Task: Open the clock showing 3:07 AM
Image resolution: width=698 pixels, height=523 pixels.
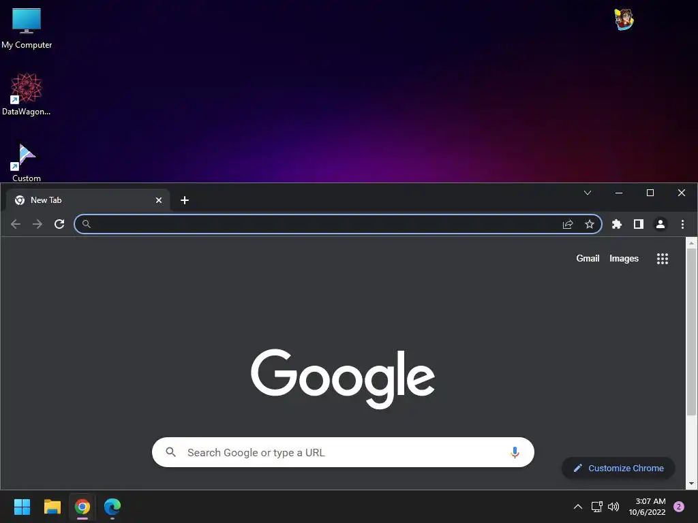Action: pyautogui.click(x=648, y=507)
